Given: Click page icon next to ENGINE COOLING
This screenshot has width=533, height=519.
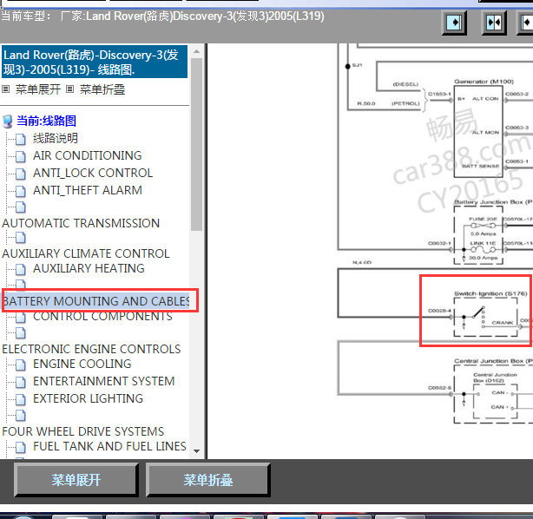Looking at the screenshot, I should tap(20, 365).
